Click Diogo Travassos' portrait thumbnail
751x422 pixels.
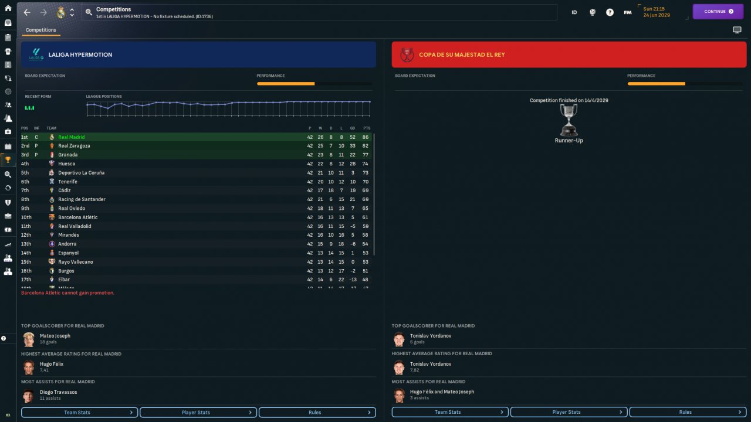(x=29, y=396)
